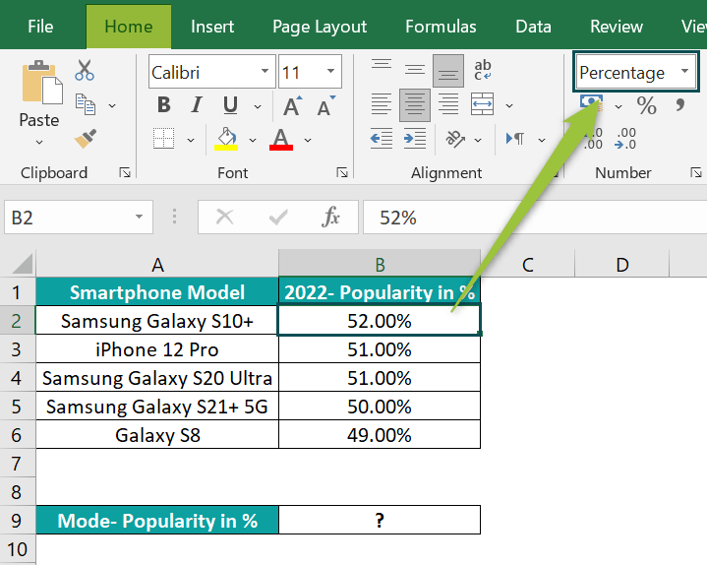Select the iPhone 12 Pro cell
This screenshot has width=707, height=565.
click(x=157, y=349)
